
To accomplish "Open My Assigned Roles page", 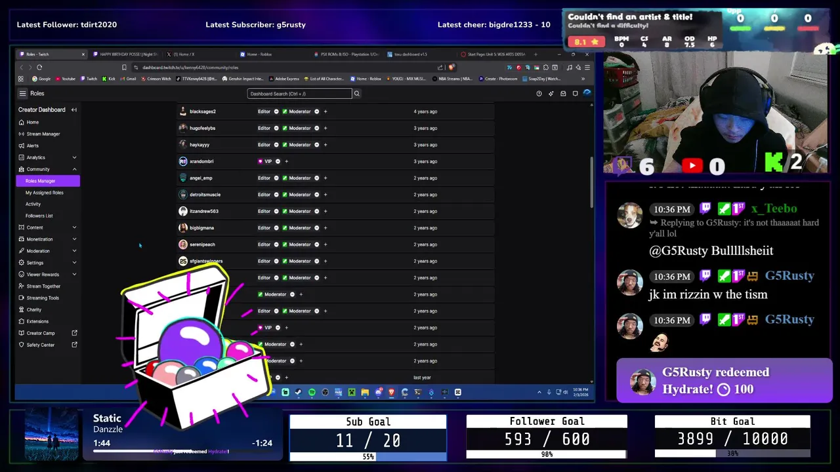I will (x=45, y=193).
